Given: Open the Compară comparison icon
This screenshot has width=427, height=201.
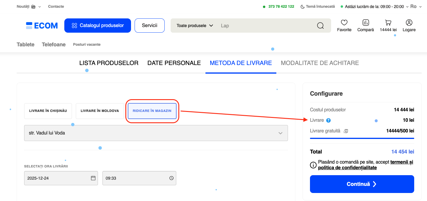Looking at the screenshot, I should point(366,23).
